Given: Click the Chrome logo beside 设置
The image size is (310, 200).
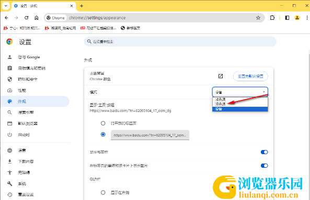Looking at the screenshot, I should click(9, 42).
